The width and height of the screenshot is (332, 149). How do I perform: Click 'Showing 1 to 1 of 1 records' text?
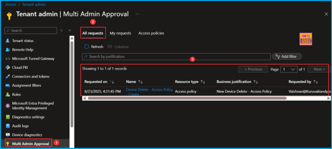tap(104, 69)
